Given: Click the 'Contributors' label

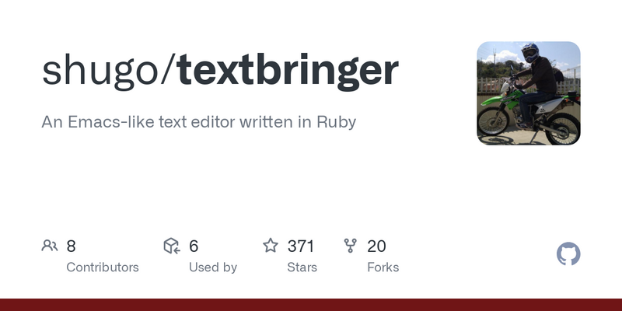Looking at the screenshot, I should pos(103,267).
